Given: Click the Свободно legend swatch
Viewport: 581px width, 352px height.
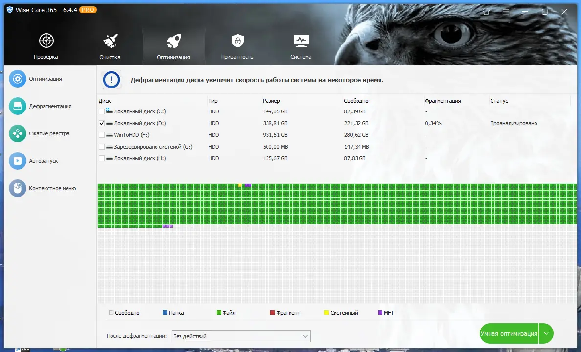Looking at the screenshot, I should [x=111, y=313].
